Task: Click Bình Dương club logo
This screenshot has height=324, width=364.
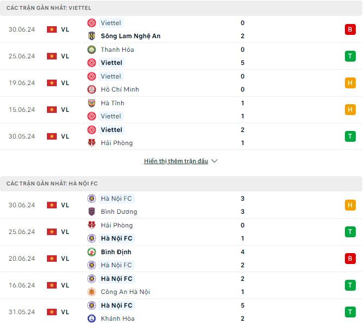Action: tap(92, 212)
